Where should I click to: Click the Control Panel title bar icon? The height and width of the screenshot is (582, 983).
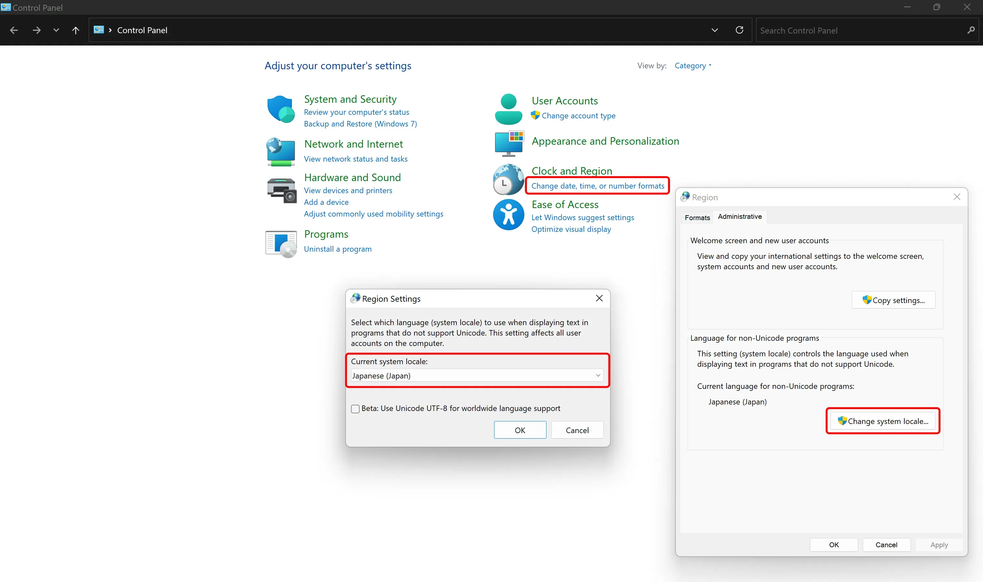tap(6, 7)
